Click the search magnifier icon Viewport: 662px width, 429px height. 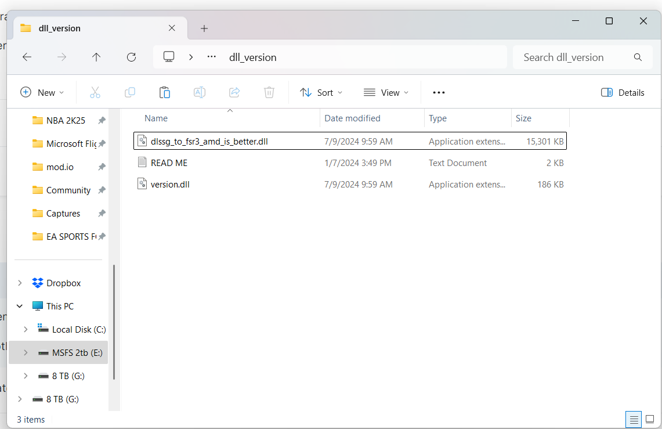coord(638,57)
